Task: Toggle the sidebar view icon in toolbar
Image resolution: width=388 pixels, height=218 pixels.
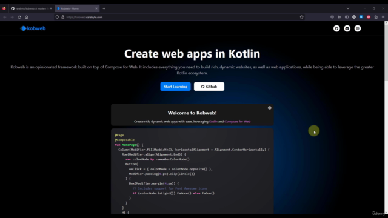Action: [x=347, y=17]
